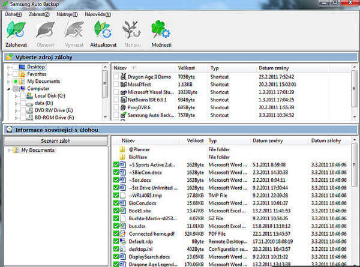This screenshot has height=267, width=360.
Task: Select the DVD RW Drive (E:) icon
Action: point(29,110)
